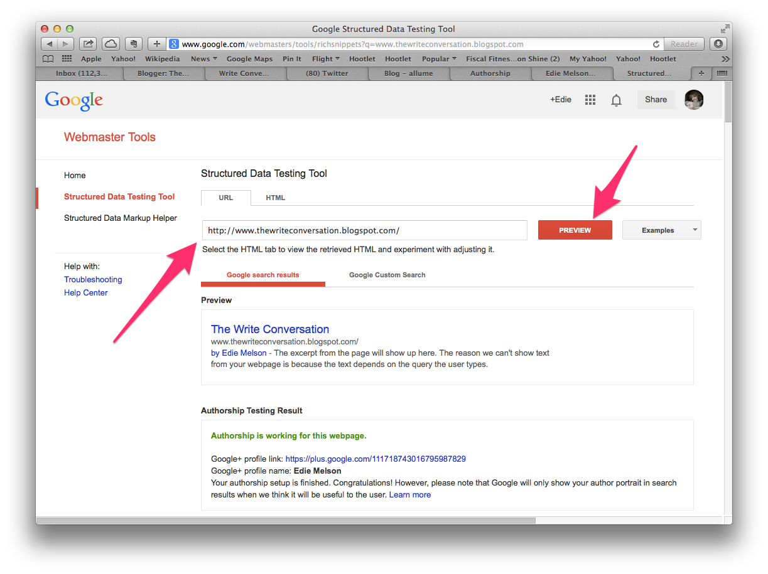Viewport: 768px width, 574px height.
Task: Click the by Edie Melson author link
Action: click(x=239, y=353)
